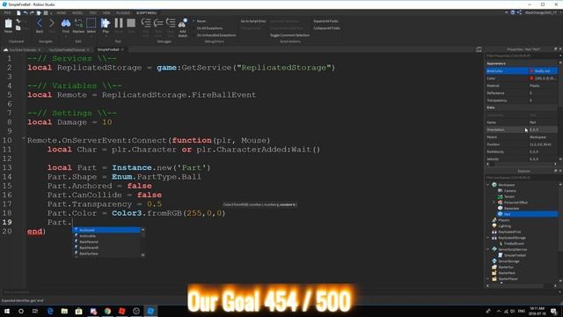The image size is (563, 317).
Task: Click the Forward navigation arrow
Action: coord(51,24)
